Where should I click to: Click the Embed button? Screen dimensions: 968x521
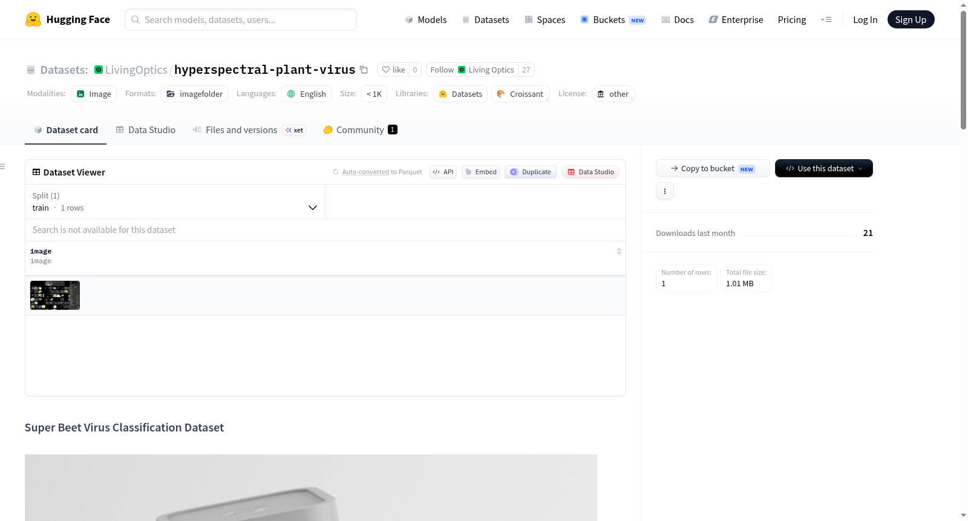point(480,172)
